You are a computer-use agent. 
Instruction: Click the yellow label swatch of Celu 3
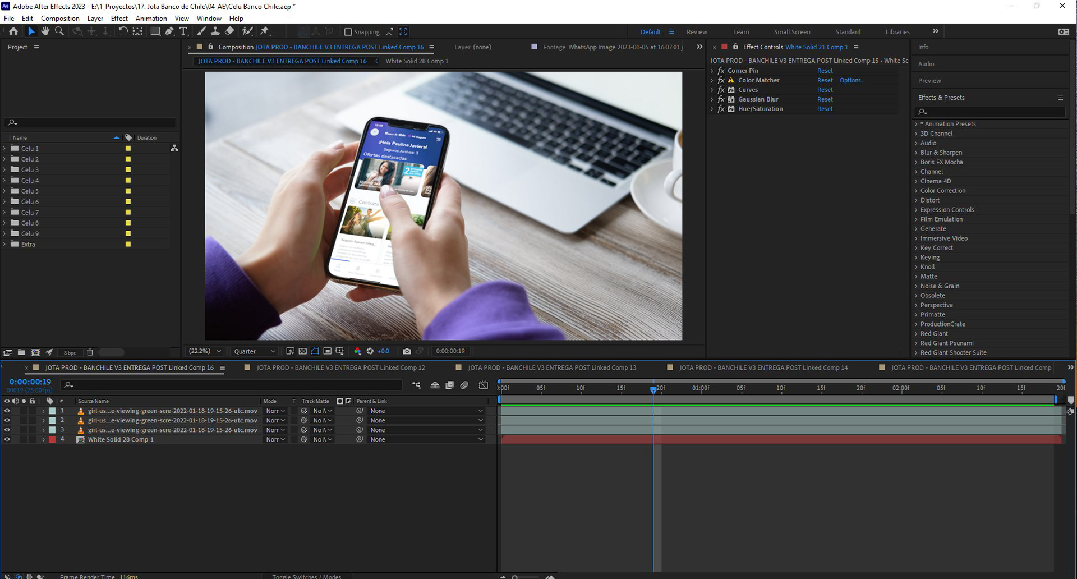tap(128, 169)
